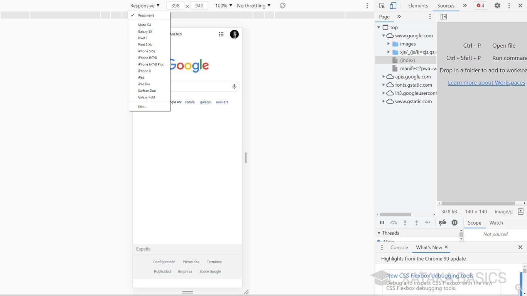Toggle pause script execution in debugger
Screen dimensions: 527x296
pyautogui.click(x=382, y=222)
